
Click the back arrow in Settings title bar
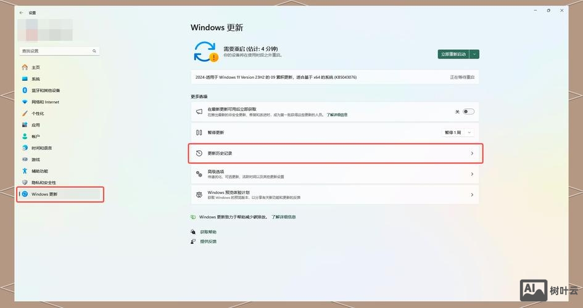[x=21, y=12]
